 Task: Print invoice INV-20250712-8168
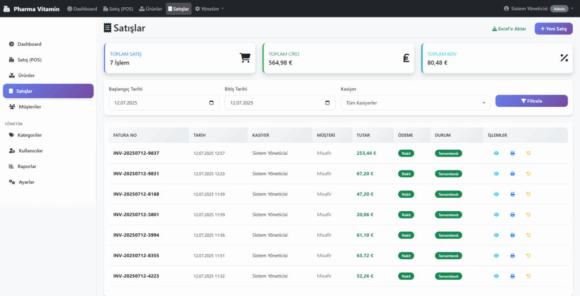512,194
